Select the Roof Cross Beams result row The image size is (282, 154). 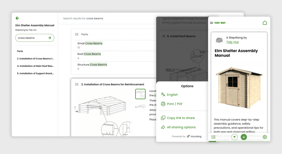coord(115,56)
